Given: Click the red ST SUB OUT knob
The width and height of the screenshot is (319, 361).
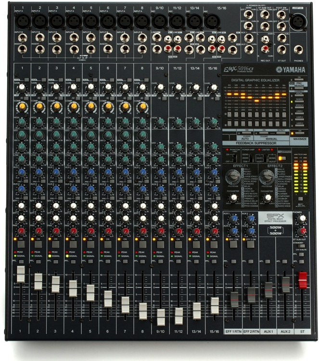Looking at the screenshot, I should point(302,231).
